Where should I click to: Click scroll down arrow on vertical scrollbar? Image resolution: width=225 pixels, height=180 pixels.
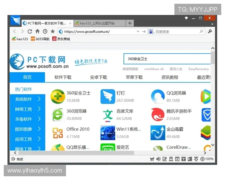click(213, 145)
